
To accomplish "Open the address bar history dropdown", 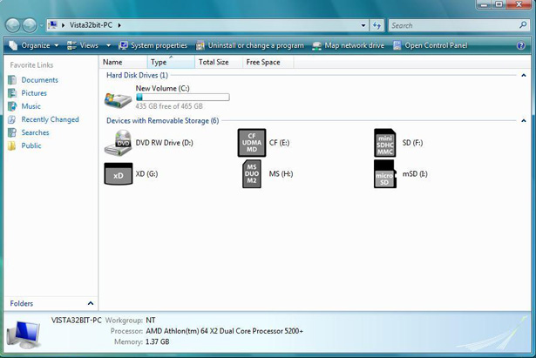I will [363, 25].
